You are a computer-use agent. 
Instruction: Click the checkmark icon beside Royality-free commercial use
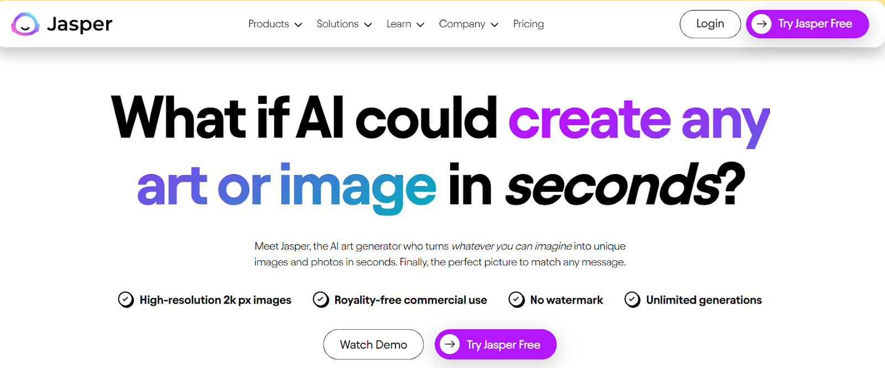click(x=321, y=300)
